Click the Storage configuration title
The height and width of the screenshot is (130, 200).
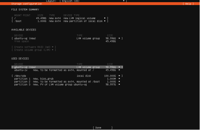[27, 4]
